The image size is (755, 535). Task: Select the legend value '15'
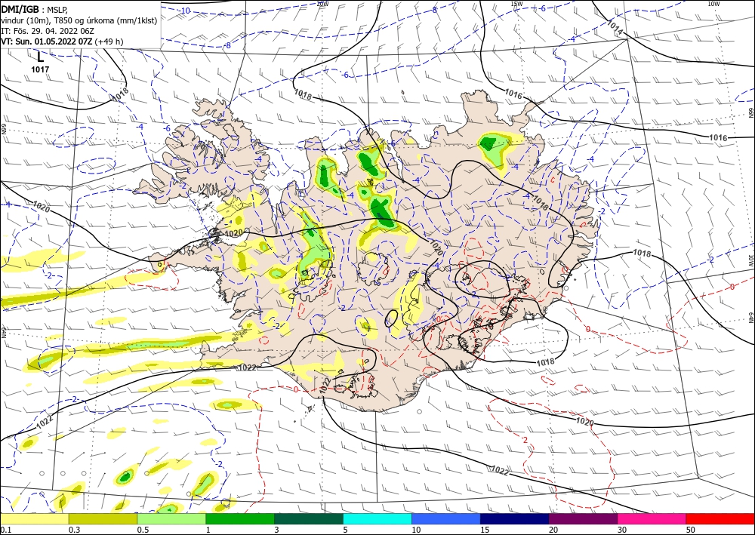[x=485, y=530]
